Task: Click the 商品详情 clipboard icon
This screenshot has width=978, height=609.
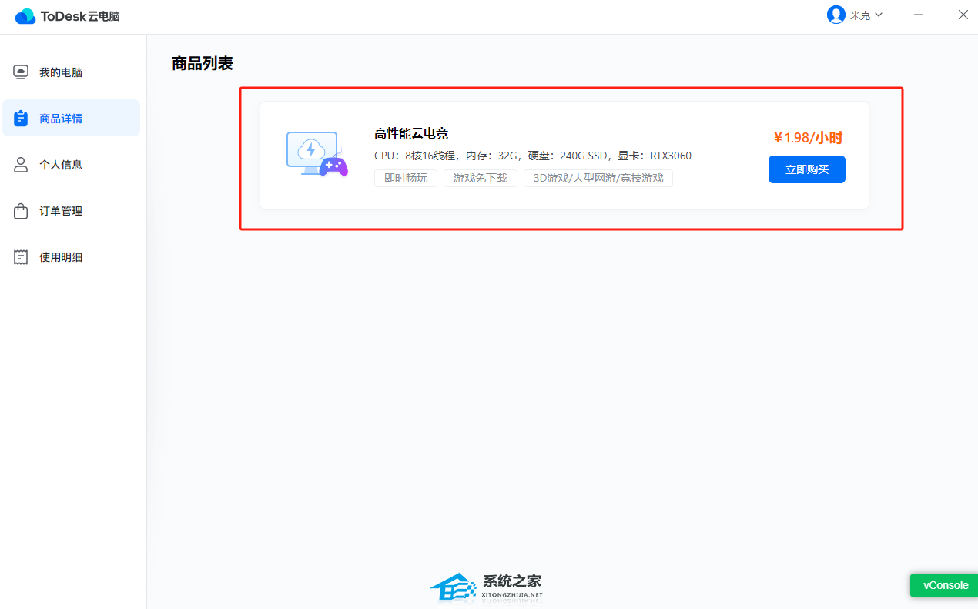Action: (x=20, y=117)
